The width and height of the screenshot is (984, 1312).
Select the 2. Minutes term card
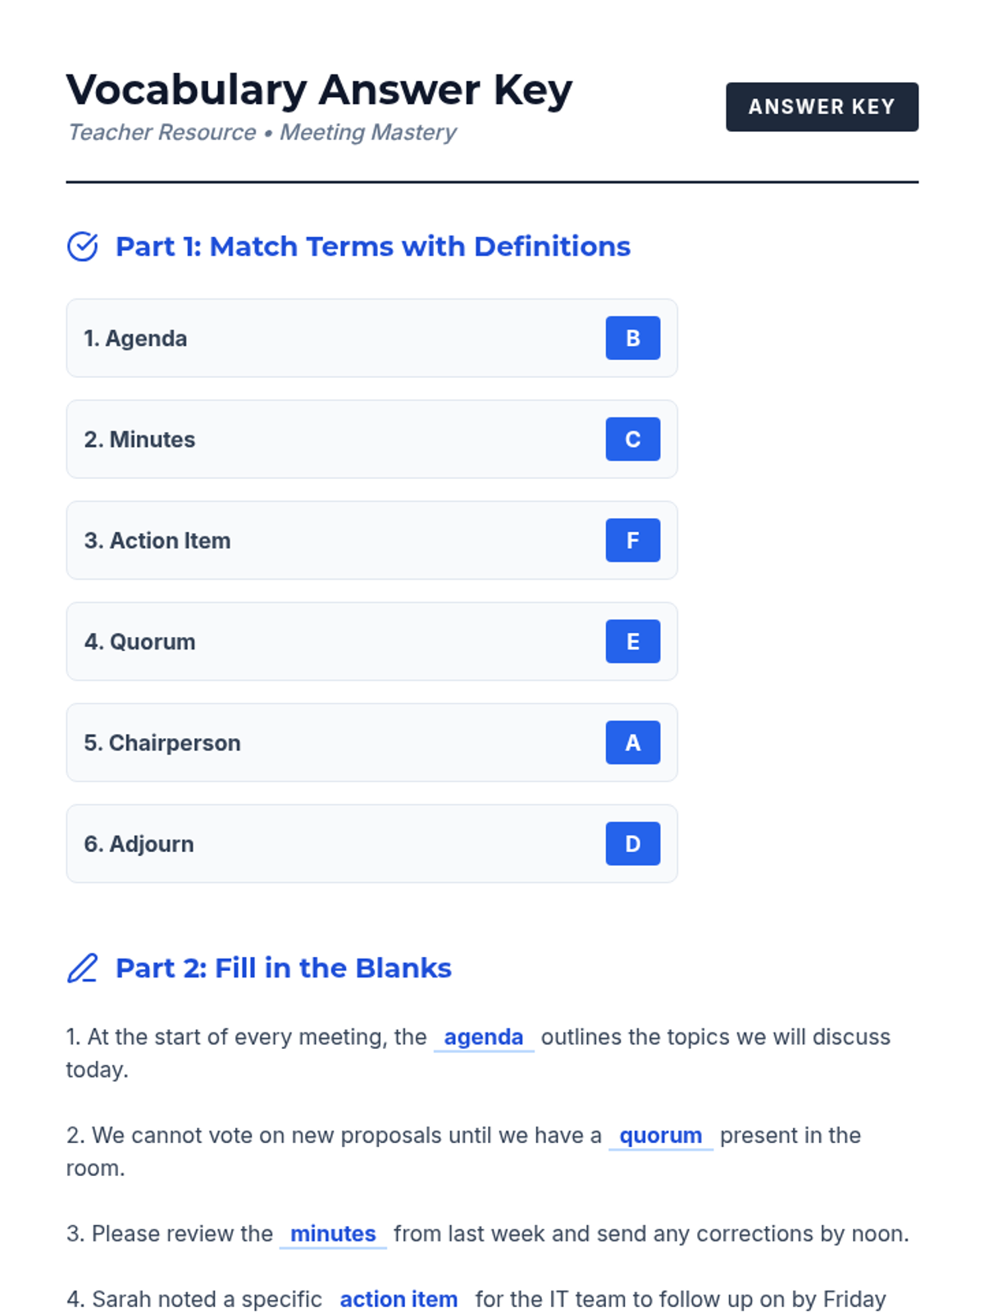(371, 439)
